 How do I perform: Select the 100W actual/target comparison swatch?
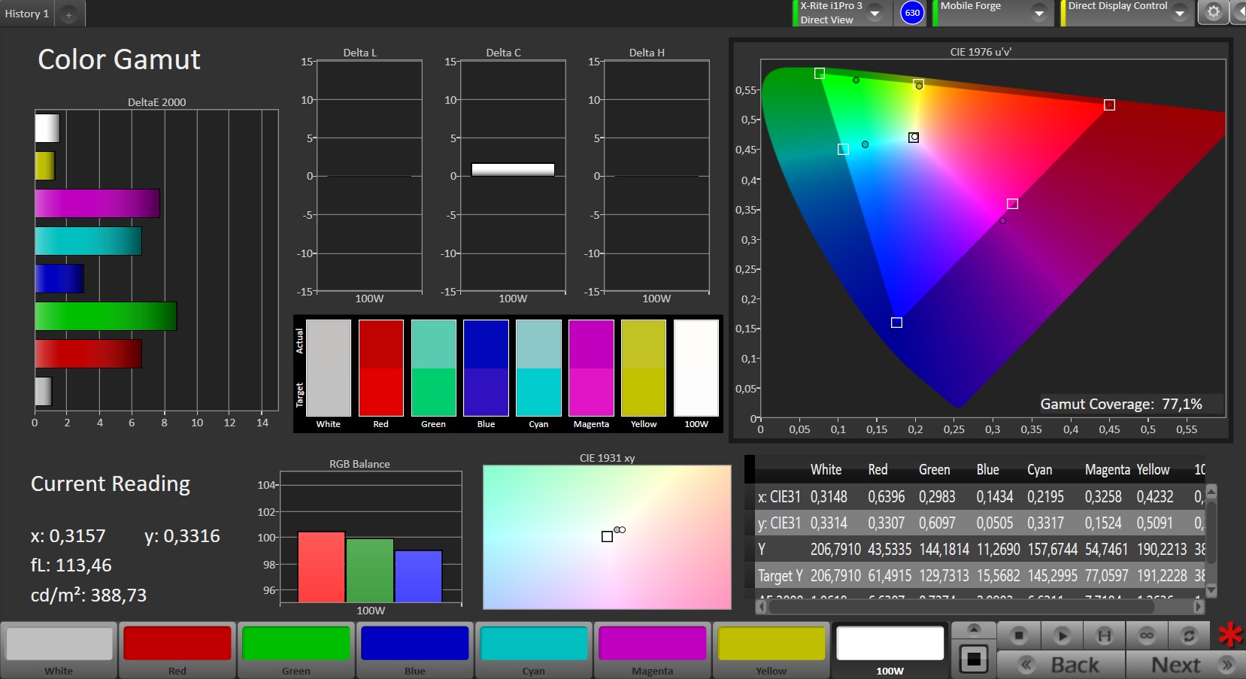696,368
